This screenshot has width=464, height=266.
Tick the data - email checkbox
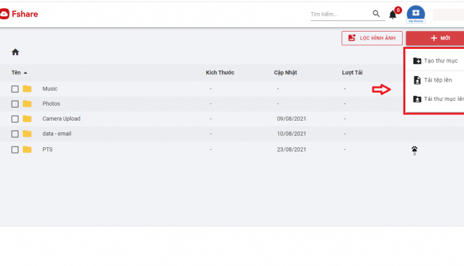coord(15,134)
